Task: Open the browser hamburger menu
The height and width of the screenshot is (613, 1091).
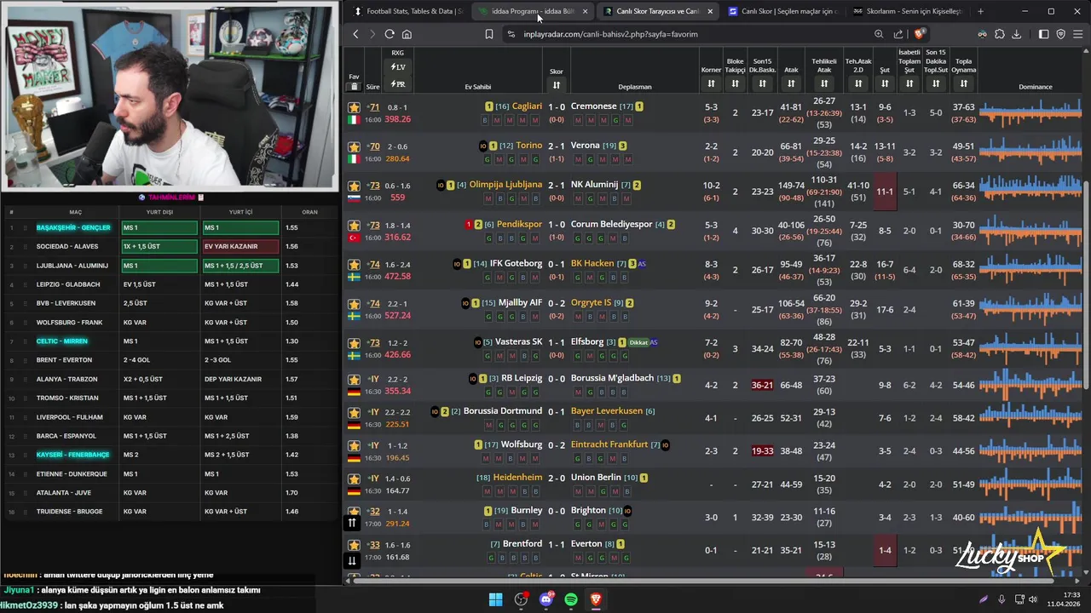Action: [1078, 34]
